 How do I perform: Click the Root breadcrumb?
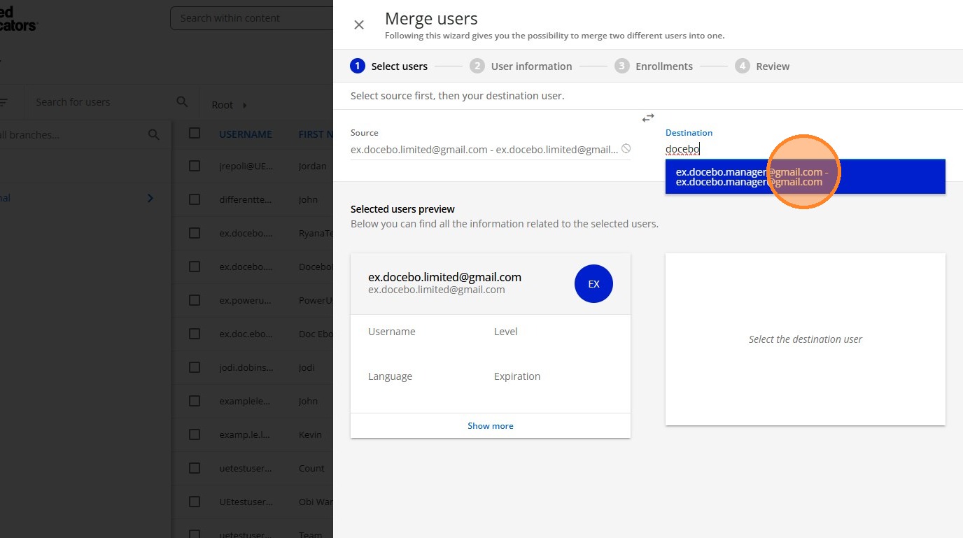coord(223,105)
